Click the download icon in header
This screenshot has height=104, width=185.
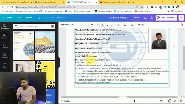[x=151, y=18]
